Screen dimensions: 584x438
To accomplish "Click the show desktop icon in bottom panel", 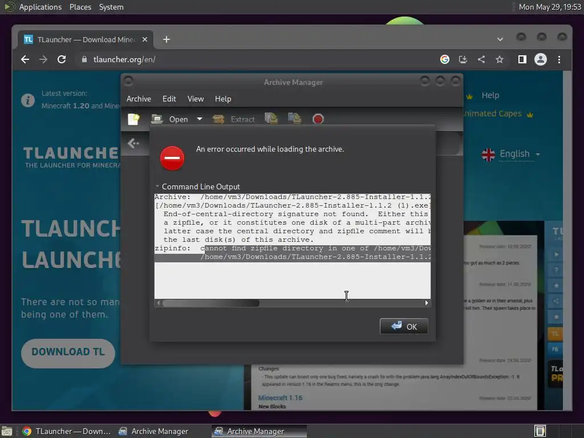I will pyautogui.click(x=7, y=431).
